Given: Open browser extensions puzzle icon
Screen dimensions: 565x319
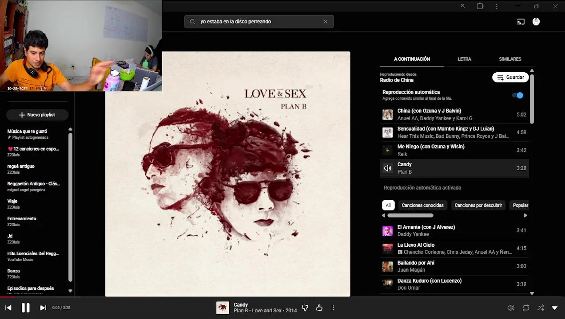Looking at the screenshot, I should pyautogui.click(x=480, y=6).
